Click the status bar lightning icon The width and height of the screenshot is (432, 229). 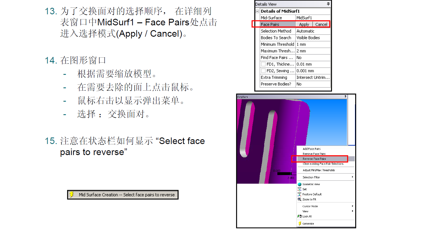coord(72,195)
